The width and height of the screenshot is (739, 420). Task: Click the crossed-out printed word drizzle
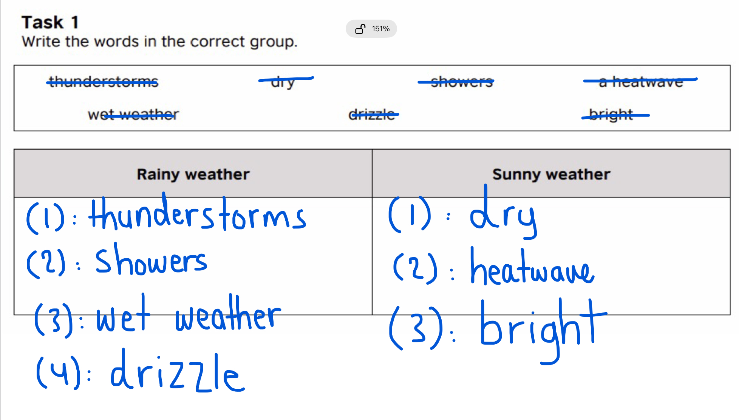point(372,114)
